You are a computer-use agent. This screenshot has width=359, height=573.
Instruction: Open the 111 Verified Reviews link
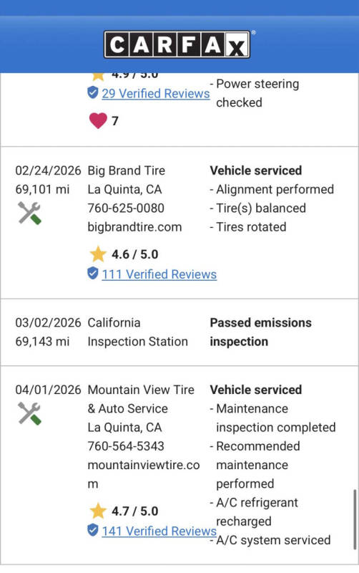tap(159, 274)
